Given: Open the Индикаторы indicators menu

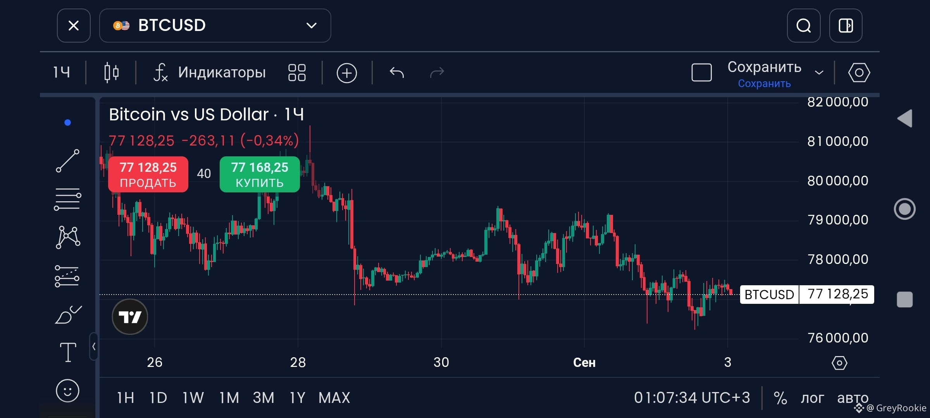Looking at the screenshot, I should coord(210,72).
